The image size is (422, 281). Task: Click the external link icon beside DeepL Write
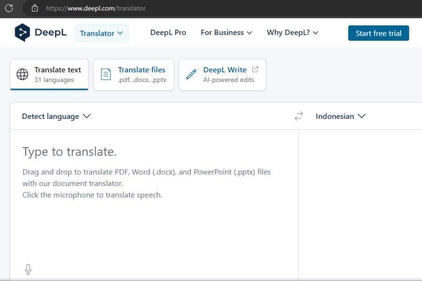[x=255, y=69]
